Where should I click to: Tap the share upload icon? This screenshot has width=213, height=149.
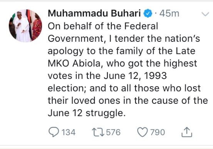(187, 132)
